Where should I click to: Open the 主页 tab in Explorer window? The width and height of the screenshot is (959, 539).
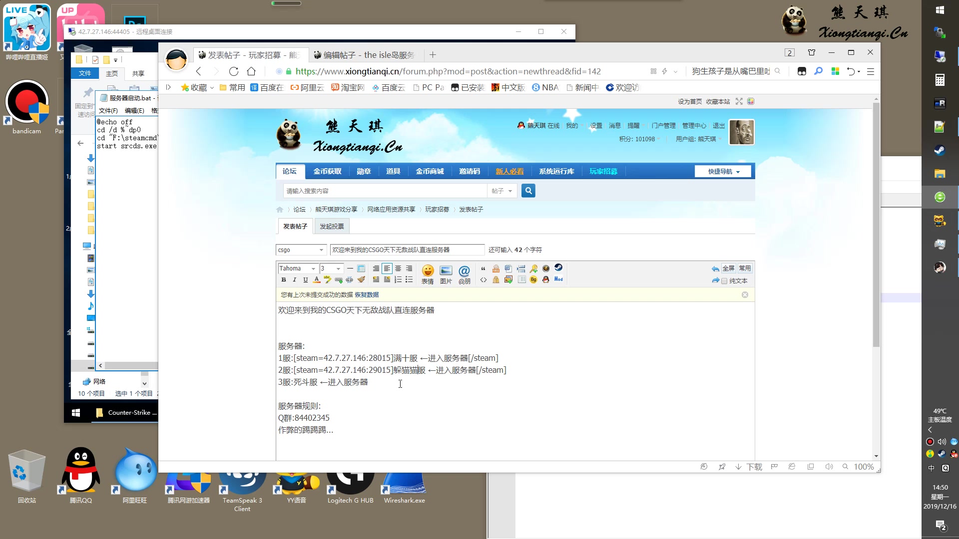112,73
